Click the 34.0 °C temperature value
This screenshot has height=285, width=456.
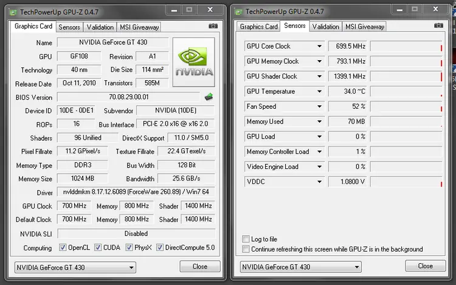348,92
